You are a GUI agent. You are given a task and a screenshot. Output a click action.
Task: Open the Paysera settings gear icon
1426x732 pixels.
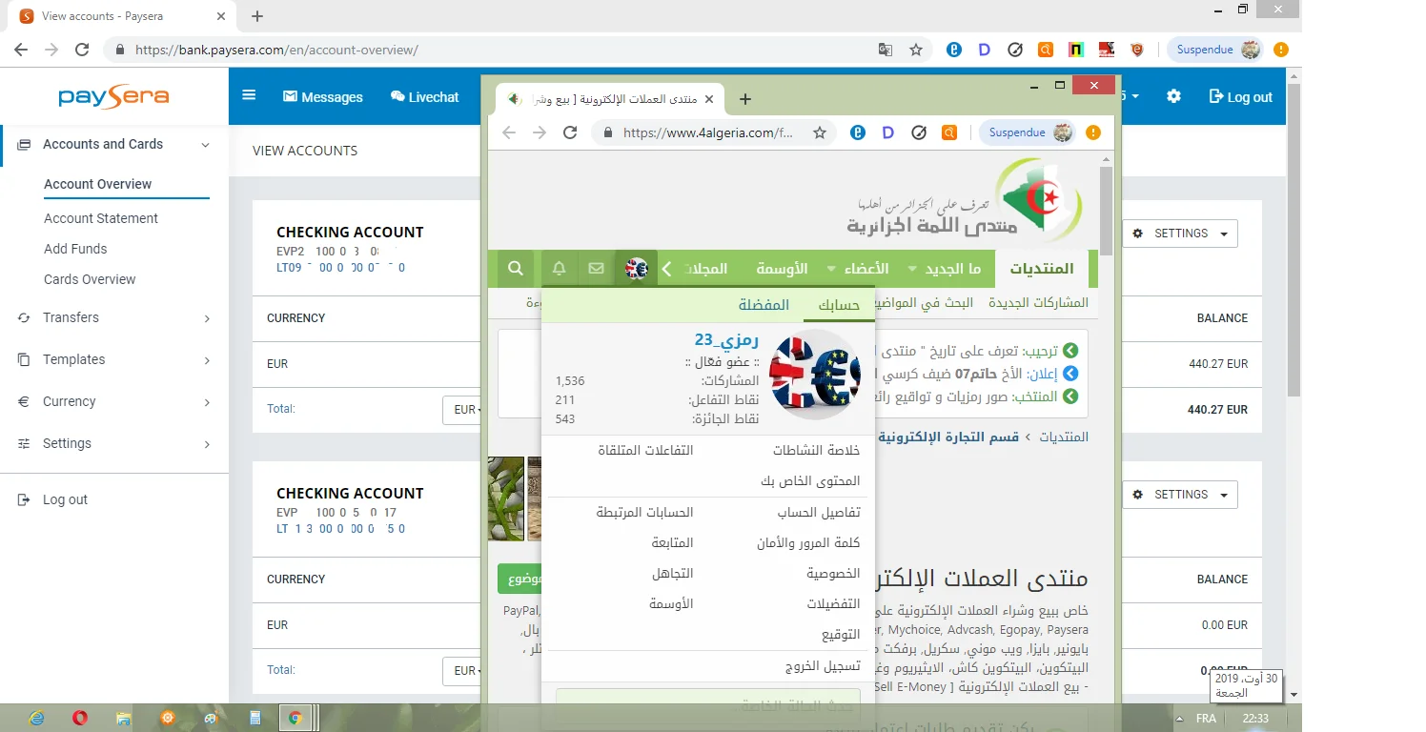click(x=1173, y=96)
